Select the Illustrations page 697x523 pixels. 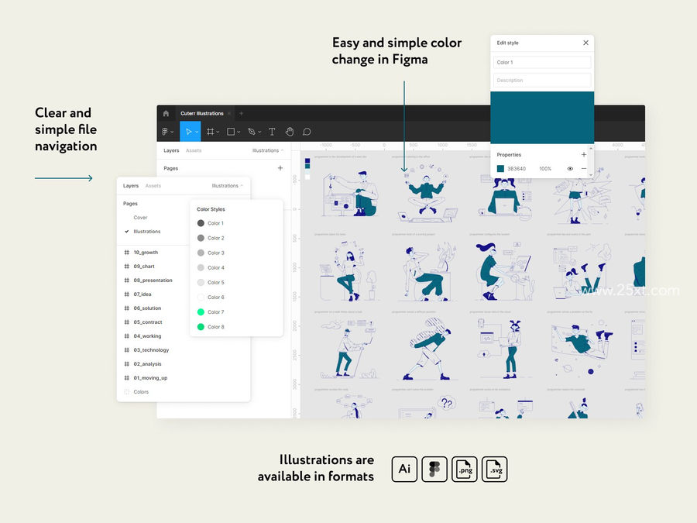tap(146, 231)
